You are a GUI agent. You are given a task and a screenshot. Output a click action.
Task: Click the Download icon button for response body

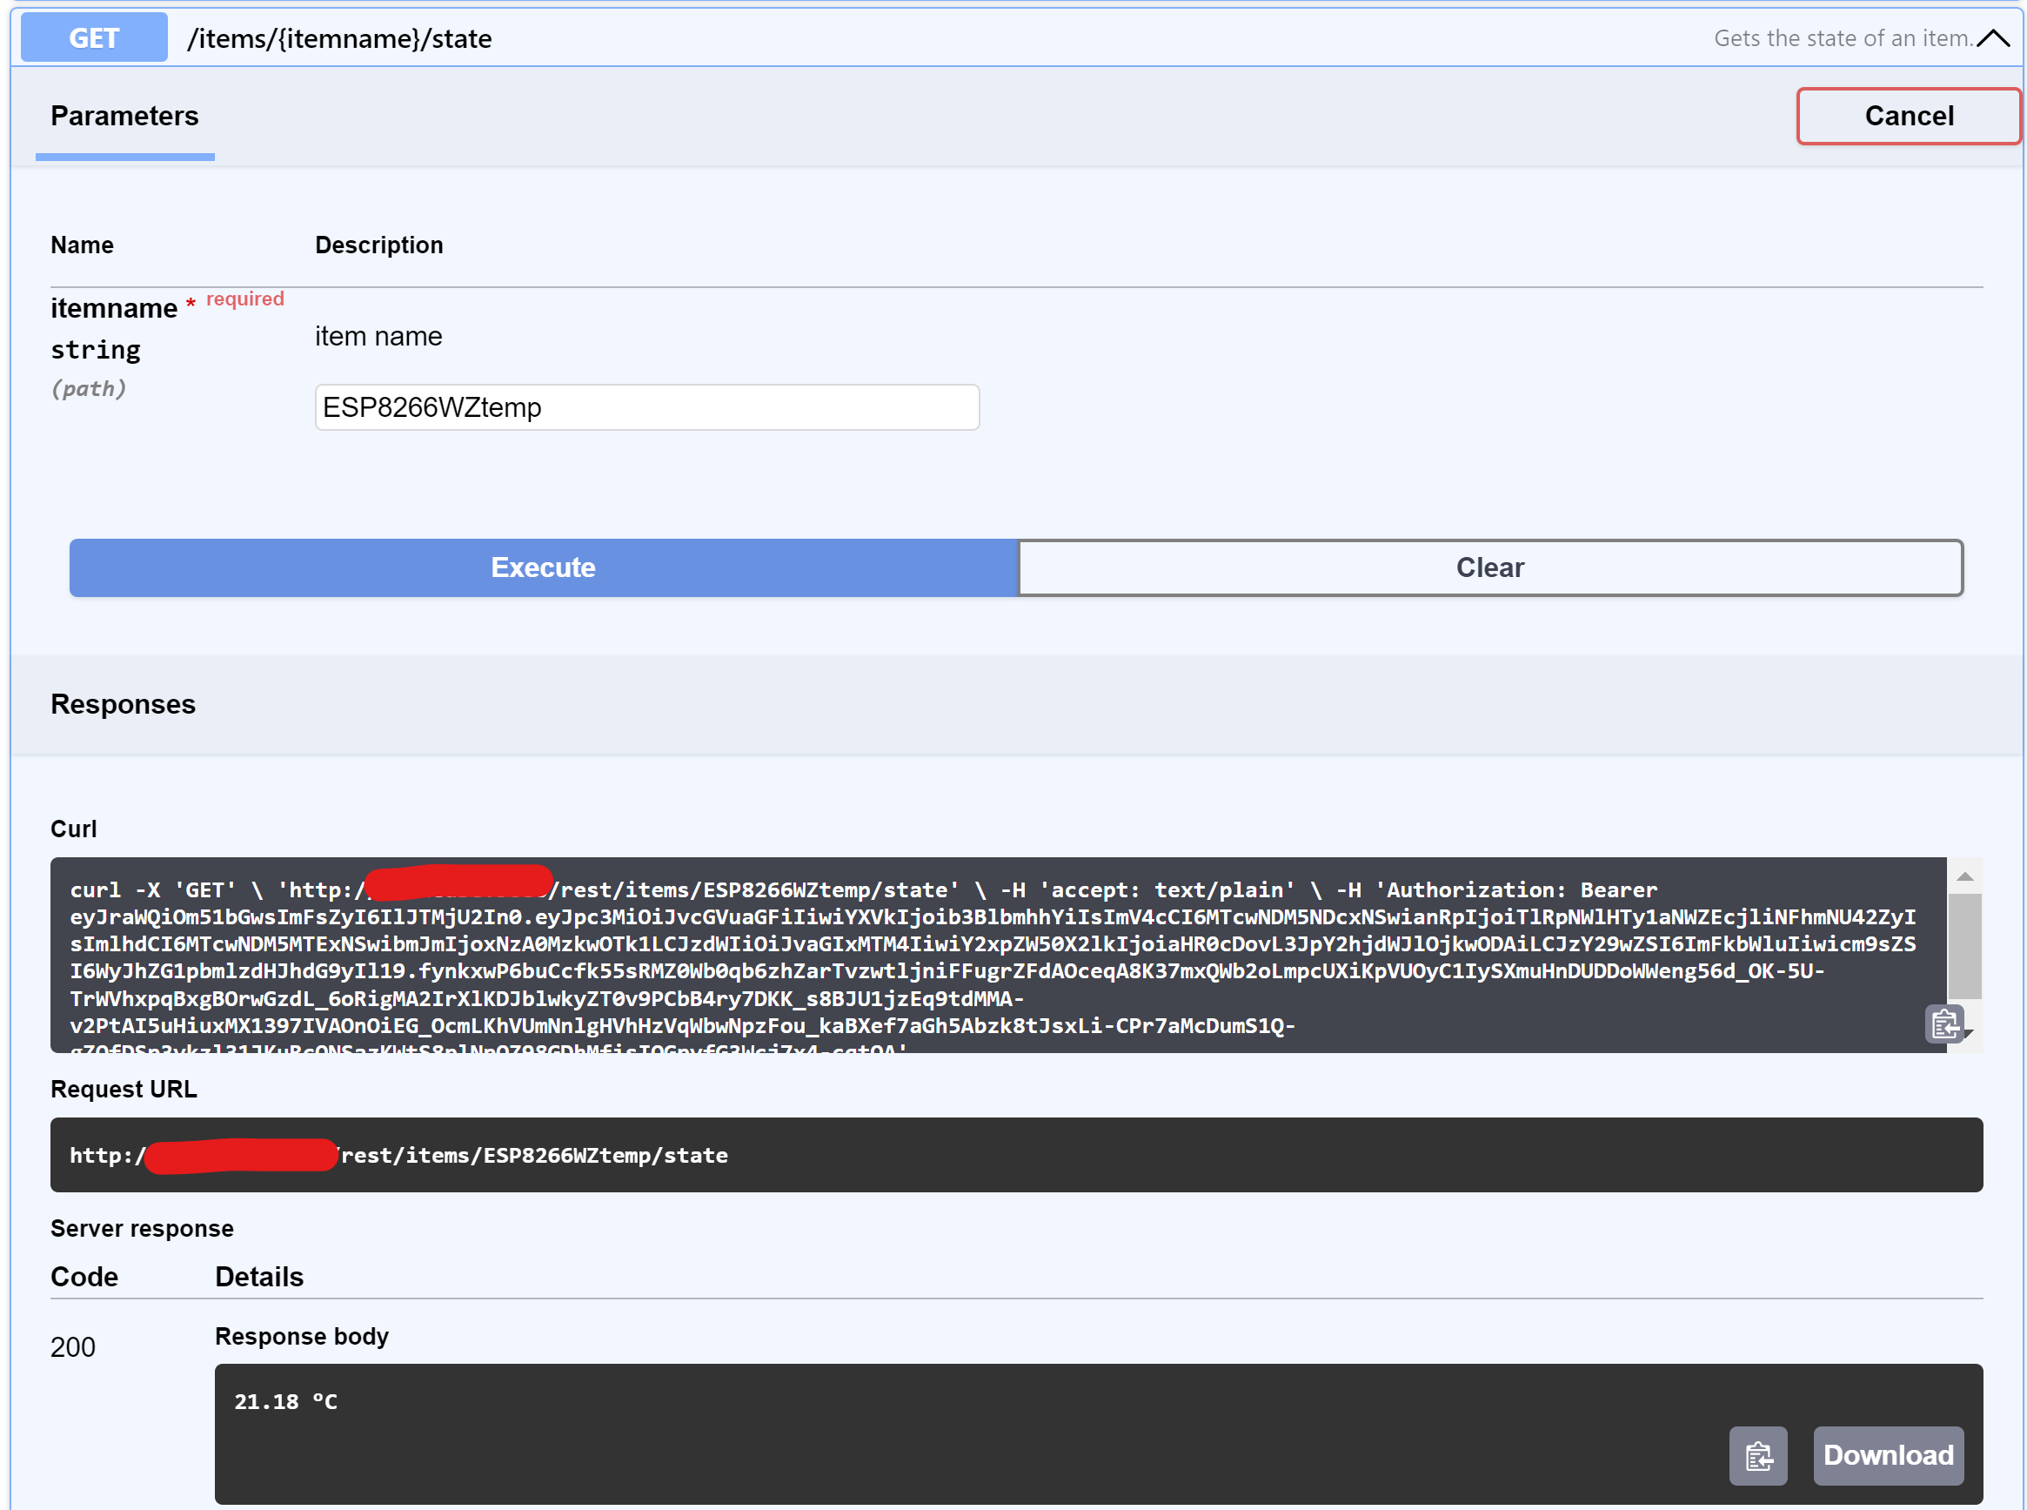pyautogui.click(x=1887, y=1456)
